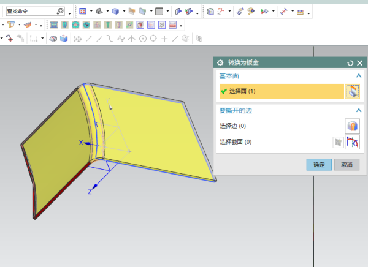Click the dialog settings gear icon
368x267 pixels.
[220, 62]
